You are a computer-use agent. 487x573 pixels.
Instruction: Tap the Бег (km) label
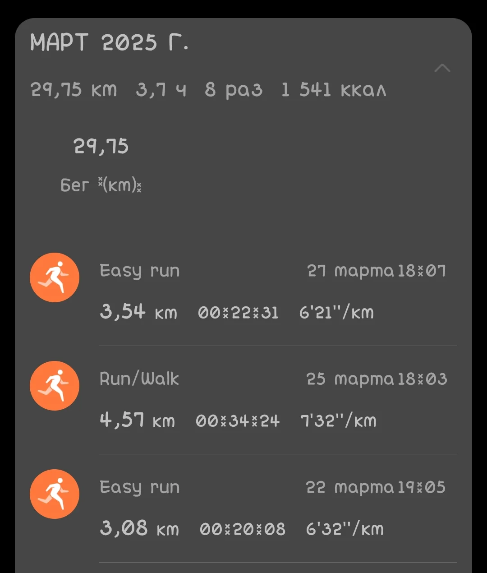tap(101, 185)
